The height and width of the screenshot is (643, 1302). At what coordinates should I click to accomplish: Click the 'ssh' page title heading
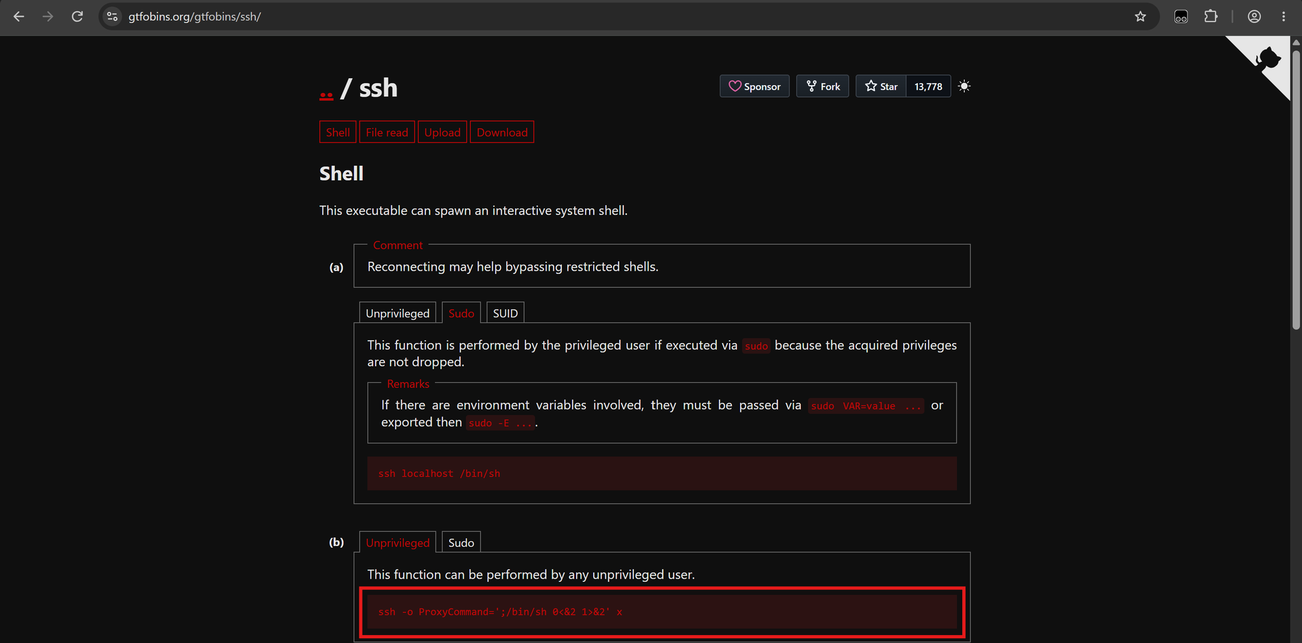(378, 88)
